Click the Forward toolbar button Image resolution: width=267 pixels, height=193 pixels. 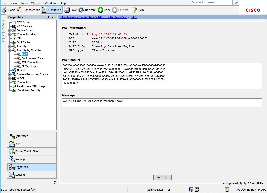(120, 10)
